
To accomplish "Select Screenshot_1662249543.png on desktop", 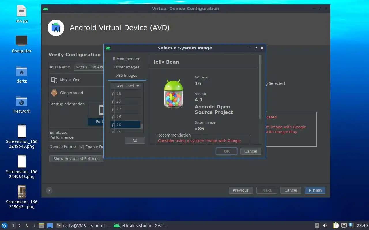I will (22, 137).
